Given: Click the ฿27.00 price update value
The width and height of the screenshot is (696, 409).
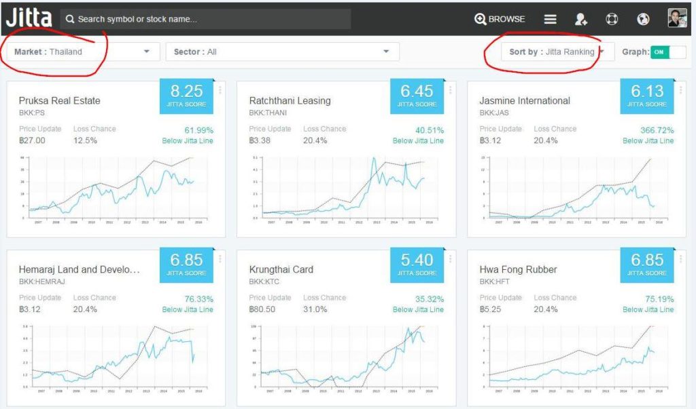Looking at the screenshot, I should pyautogui.click(x=32, y=140).
